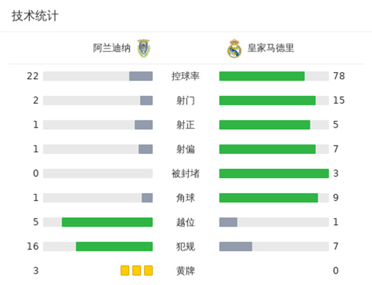Image resolution: width=372 pixels, height=285 pixels.
Task: Select the 技术统计 section heading
Action: pyautogui.click(x=35, y=16)
